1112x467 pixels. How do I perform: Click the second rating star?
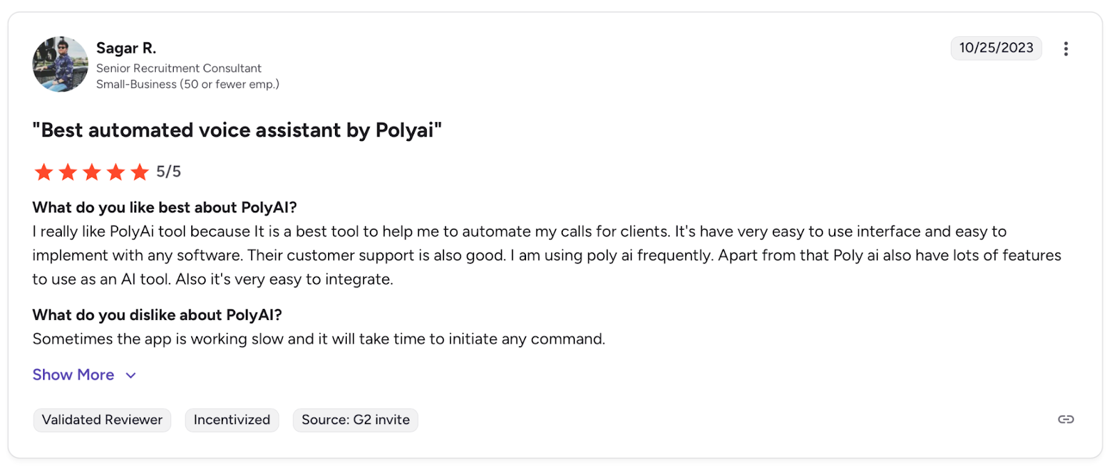pos(68,172)
